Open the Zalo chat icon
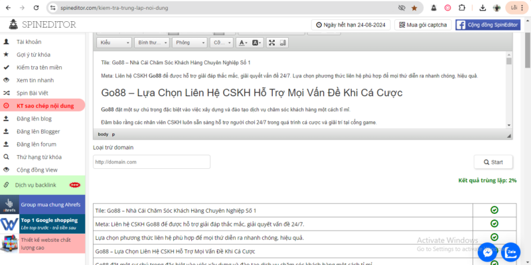 tap(511, 252)
